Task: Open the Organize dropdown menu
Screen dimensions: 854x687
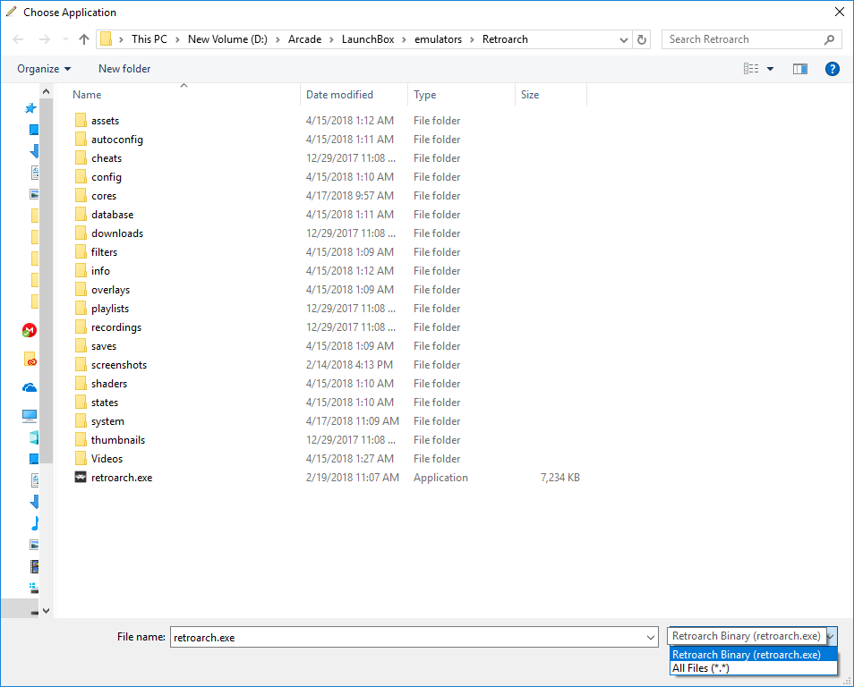Action: (x=44, y=69)
